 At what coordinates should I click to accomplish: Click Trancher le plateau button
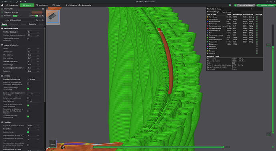click(x=246, y=5)
